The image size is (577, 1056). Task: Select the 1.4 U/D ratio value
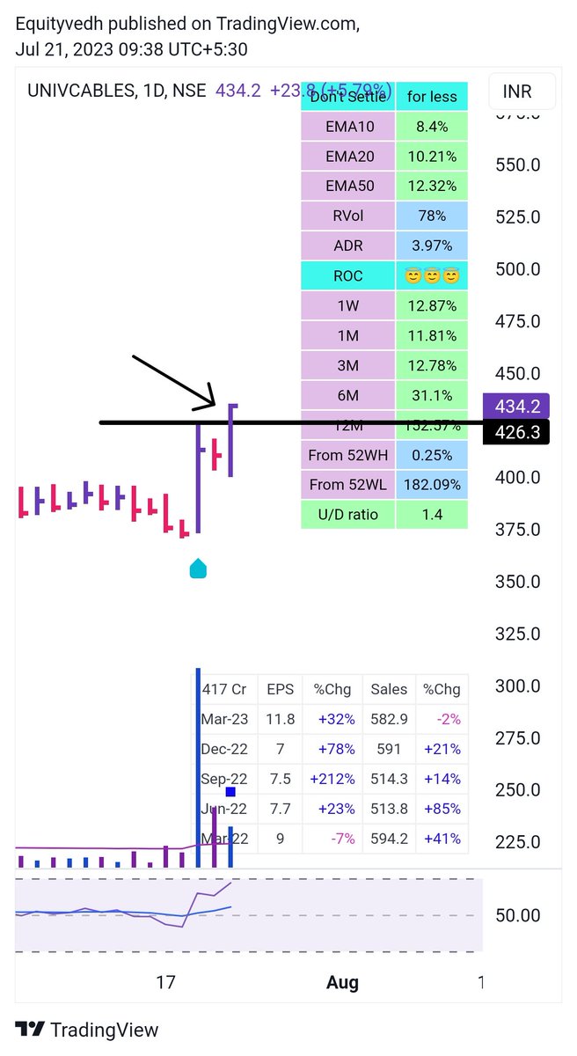[432, 515]
